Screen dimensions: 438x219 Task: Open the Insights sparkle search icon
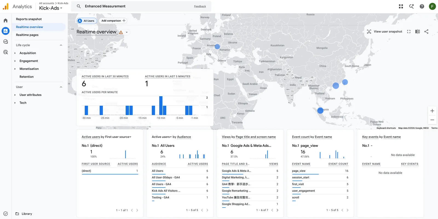coord(411,6)
